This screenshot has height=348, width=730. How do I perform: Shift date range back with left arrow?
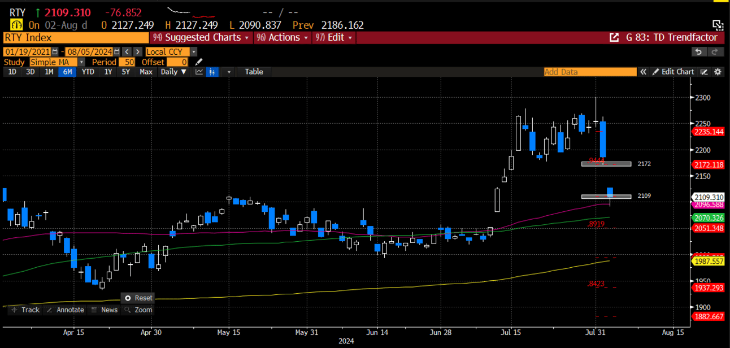[128, 51]
